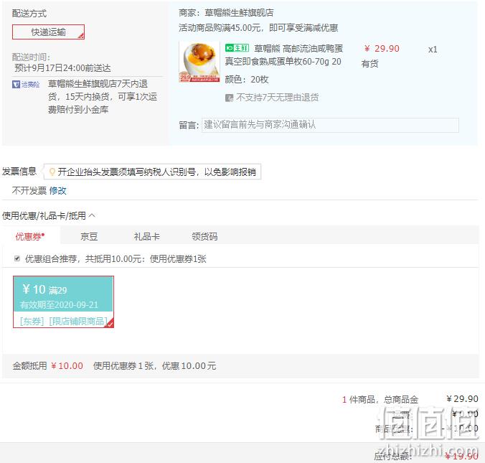Click the 不支持7天无理由退货 notice
Viewport: 485px width, 463px height.
(x=277, y=98)
